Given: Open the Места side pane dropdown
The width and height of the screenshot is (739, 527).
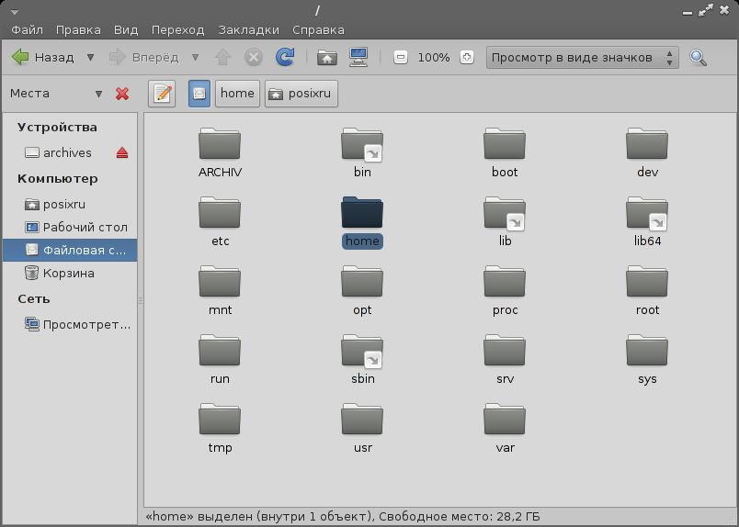Looking at the screenshot, I should (x=98, y=94).
